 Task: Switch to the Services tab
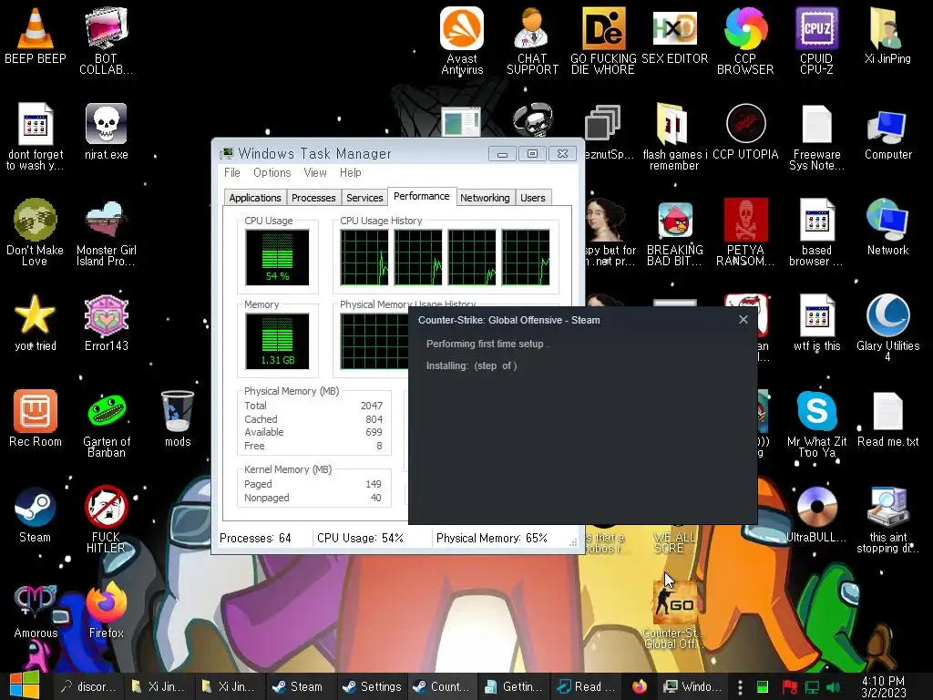pos(364,198)
